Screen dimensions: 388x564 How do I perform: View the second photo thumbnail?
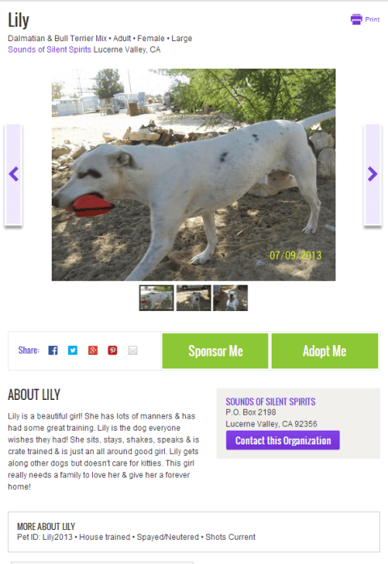(x=194, y=298)
